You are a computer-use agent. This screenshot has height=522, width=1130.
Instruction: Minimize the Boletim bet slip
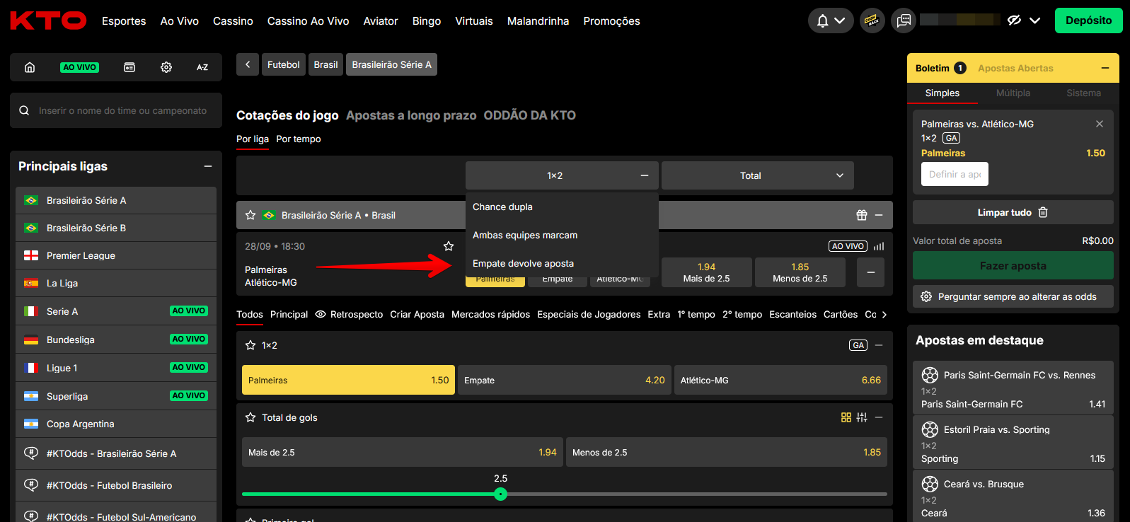(x=1105, y=68)
